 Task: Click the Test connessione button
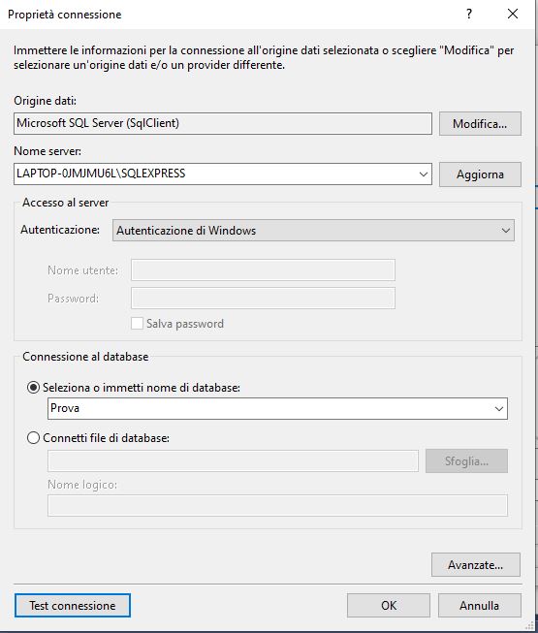(x=73, y=605)
